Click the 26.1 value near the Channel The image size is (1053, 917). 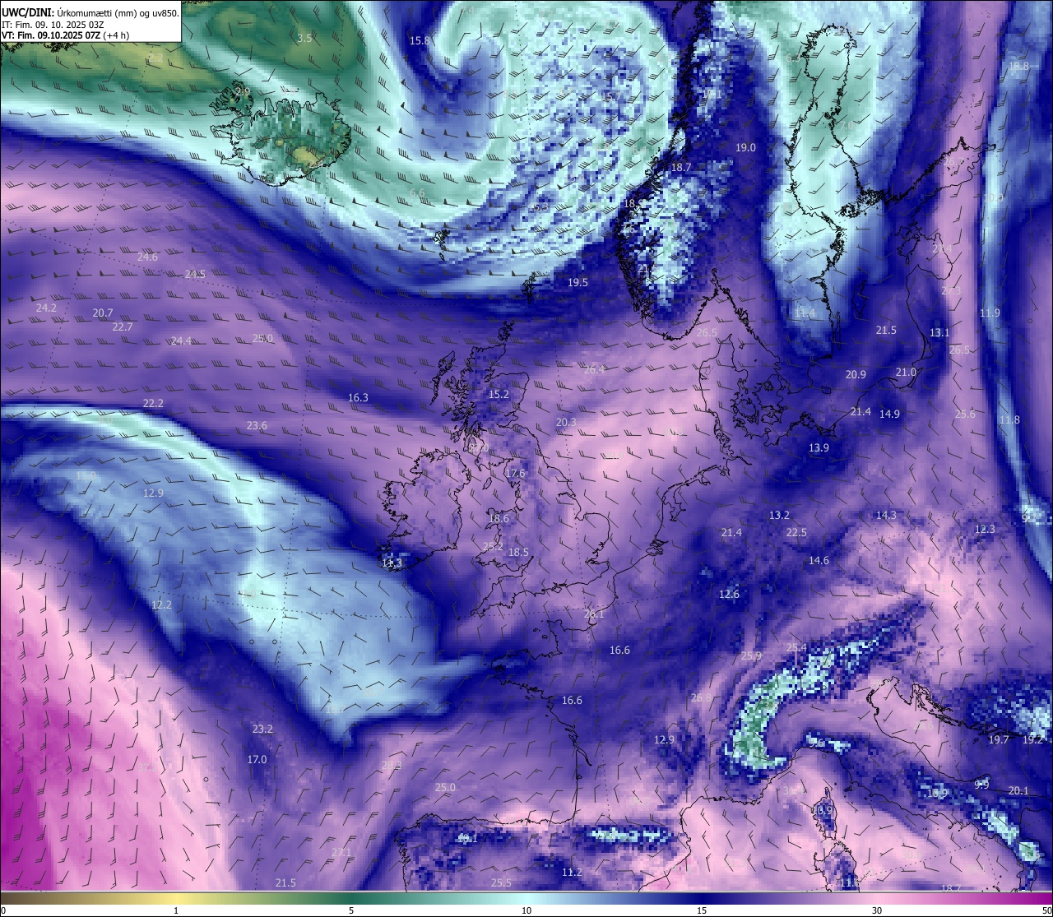tap(594, 614)
